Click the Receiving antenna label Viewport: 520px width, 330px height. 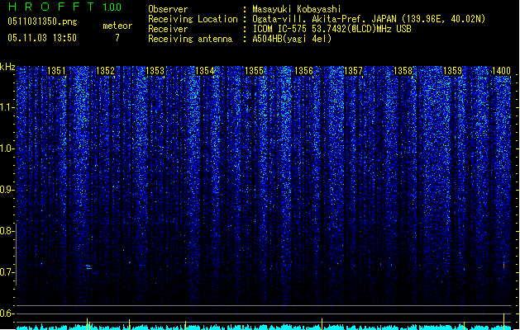click(190, 39)
